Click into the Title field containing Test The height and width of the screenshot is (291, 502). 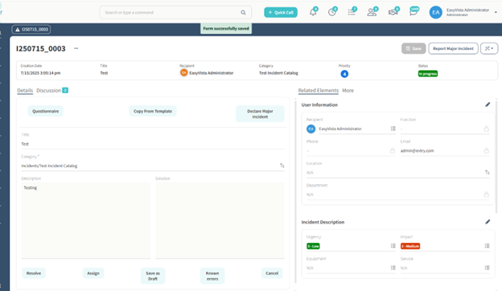pos(153,144)
